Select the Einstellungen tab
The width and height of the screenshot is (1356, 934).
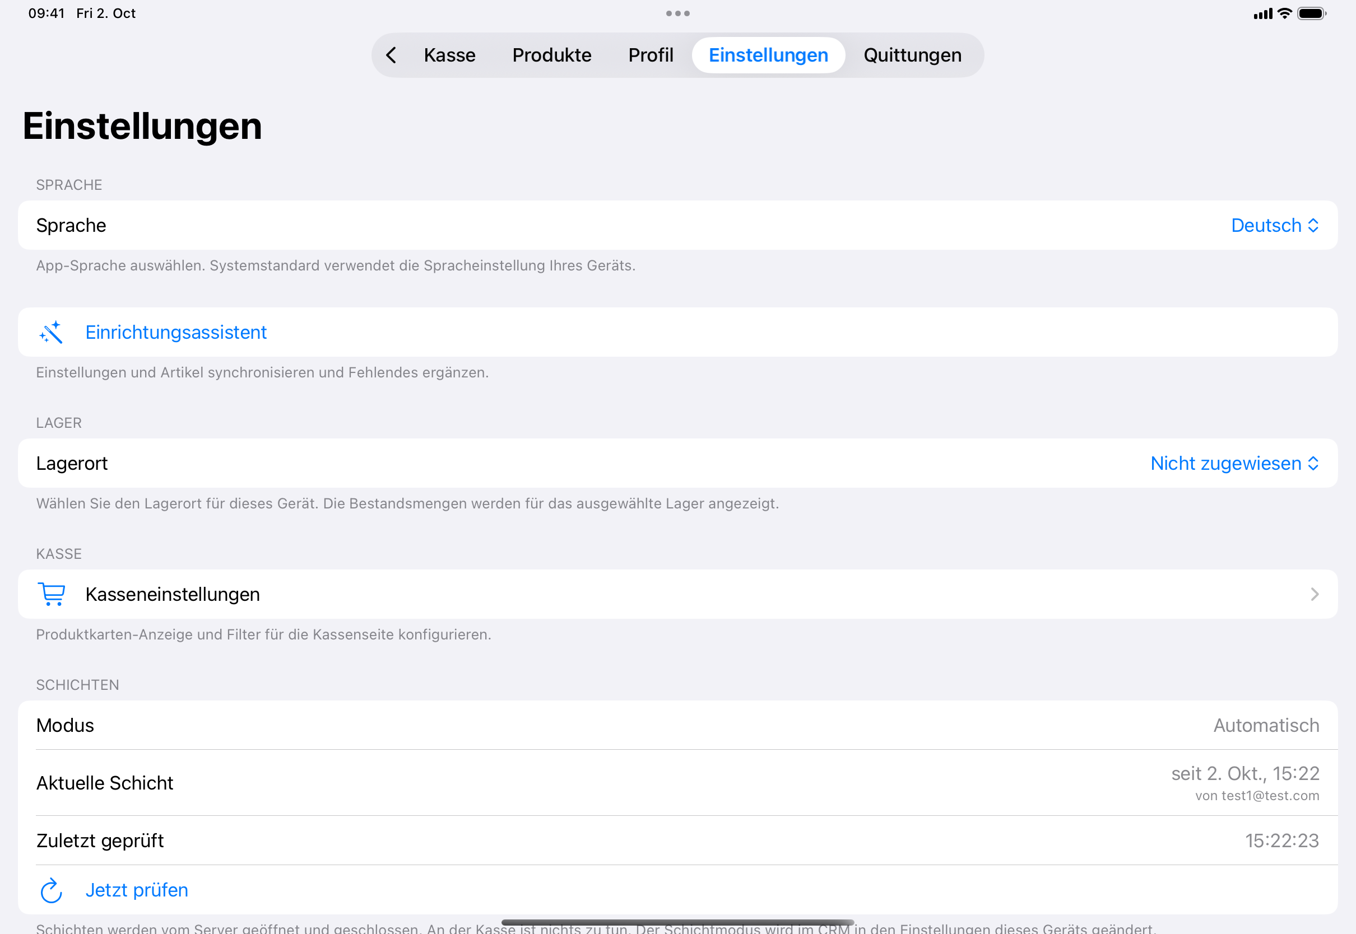tap(768, 55)
